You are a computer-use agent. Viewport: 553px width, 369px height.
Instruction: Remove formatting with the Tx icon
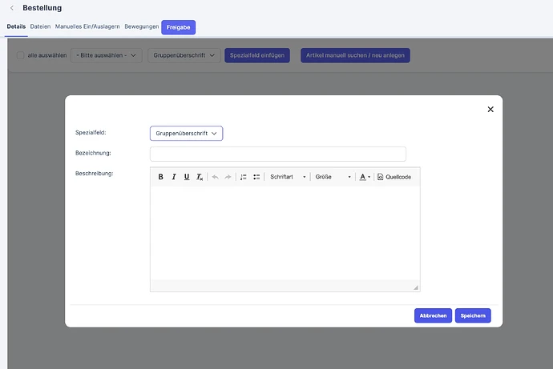click(x=200, y=177)
